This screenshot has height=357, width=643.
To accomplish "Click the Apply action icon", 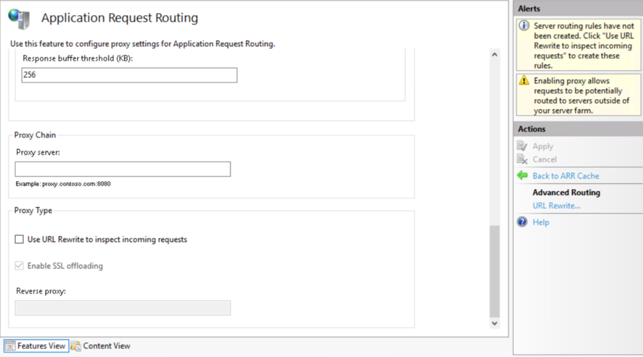I will (x=522, y=146).
